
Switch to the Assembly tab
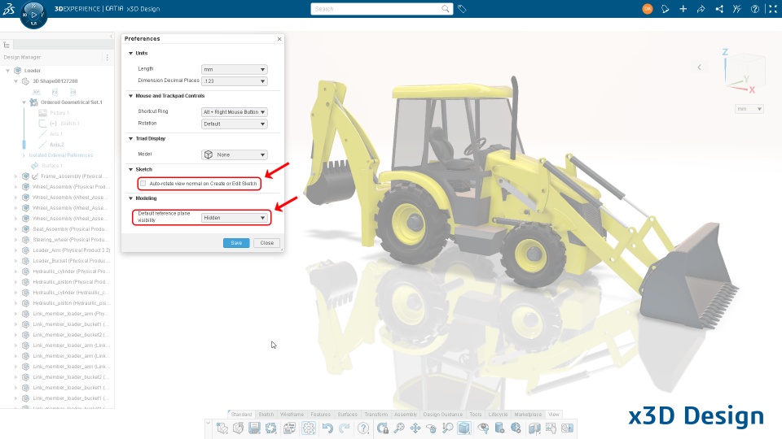click(406, 414)
